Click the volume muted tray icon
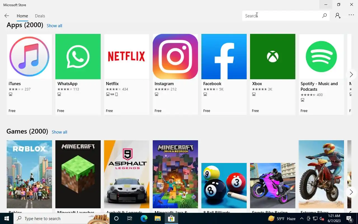The height and width of the screenshot is (224, 358). [x=321, y=218]
